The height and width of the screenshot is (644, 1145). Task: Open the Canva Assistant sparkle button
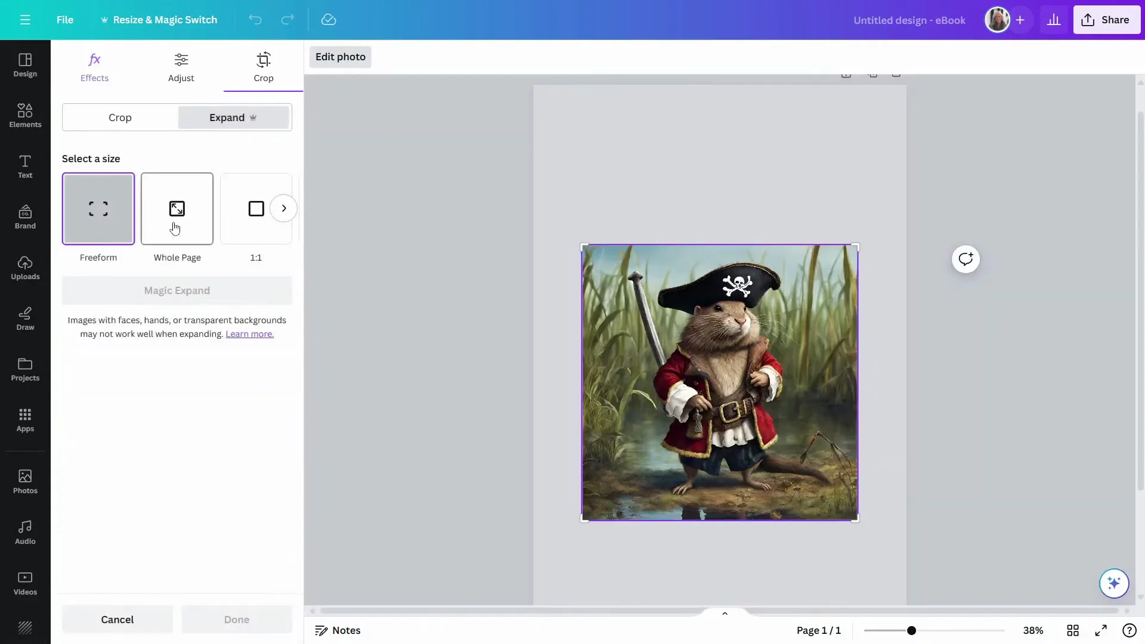click(x=1114, y=583)
